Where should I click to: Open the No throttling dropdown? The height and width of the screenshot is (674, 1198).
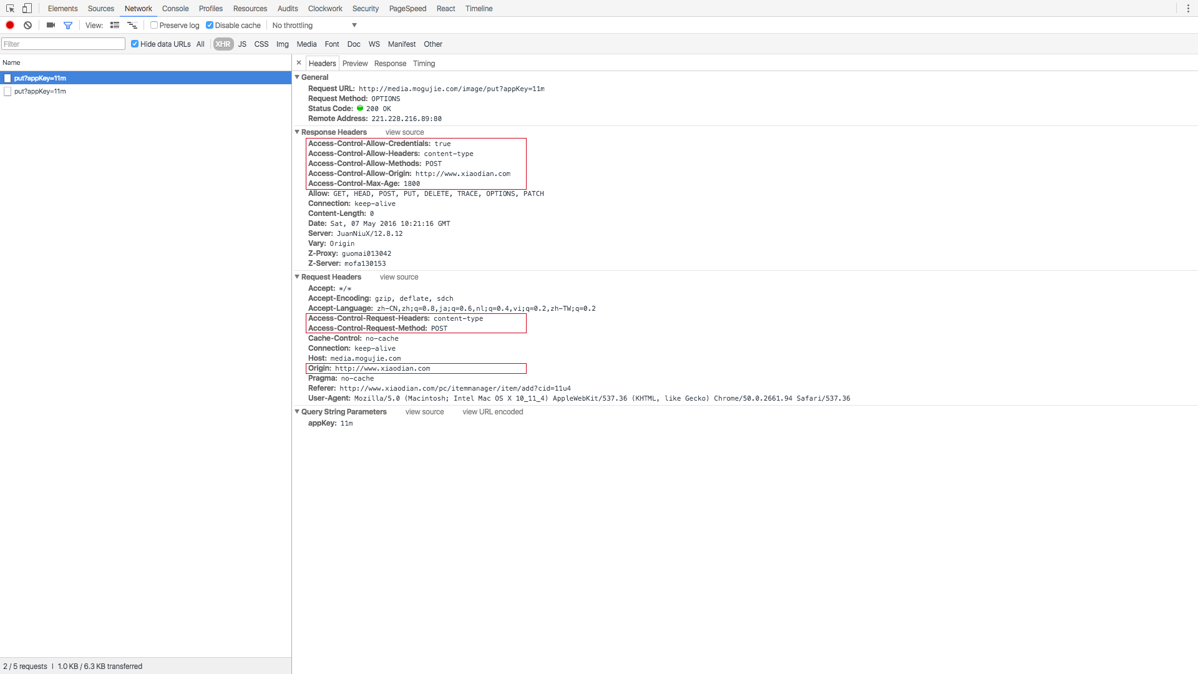(314, 26)
